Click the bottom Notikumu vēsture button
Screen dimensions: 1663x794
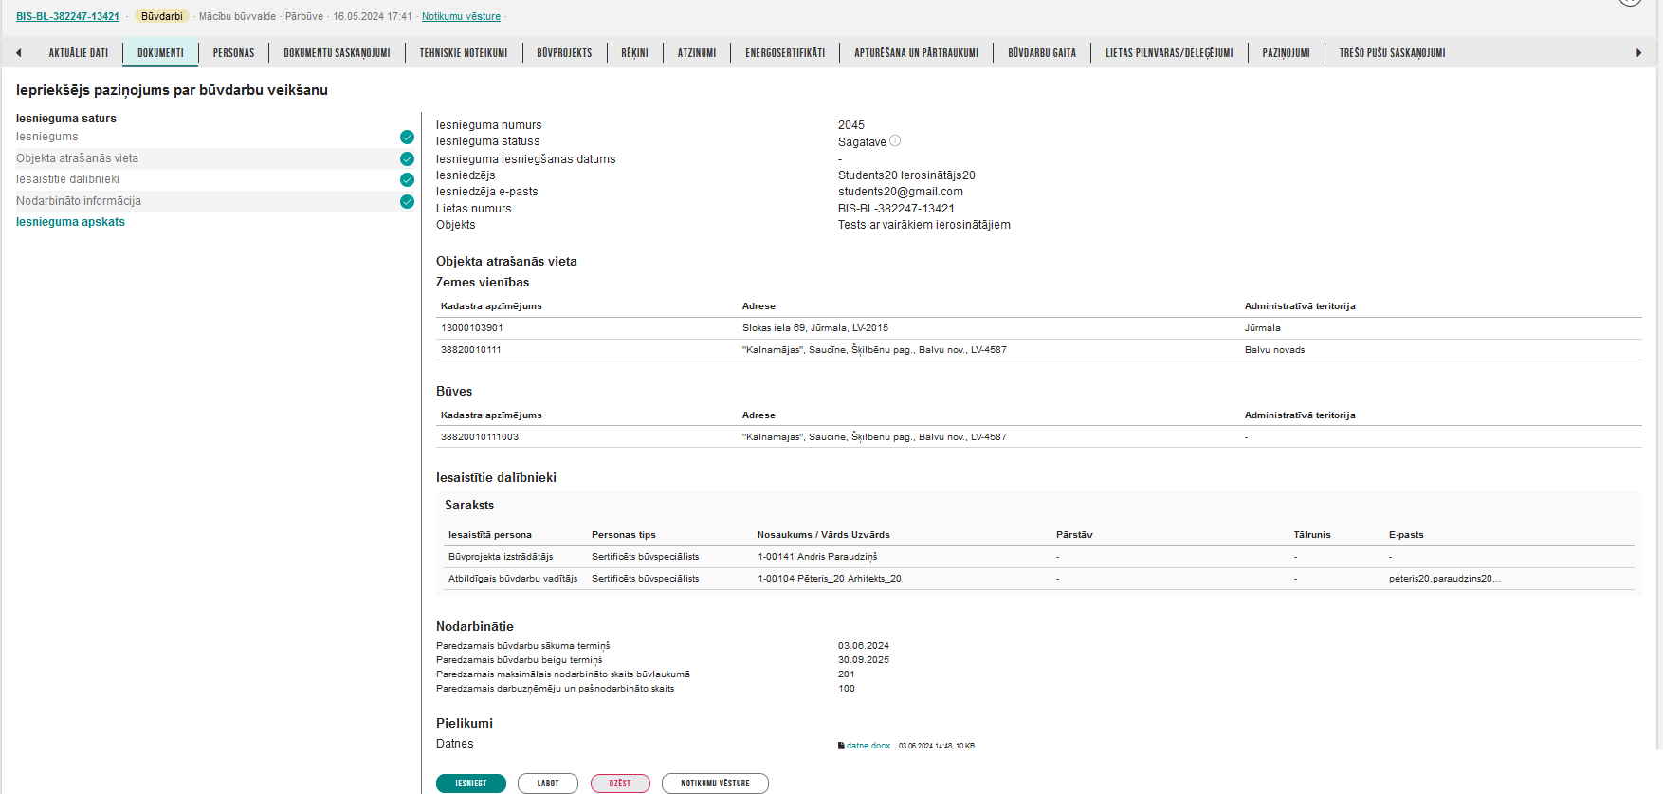point(715,784)
